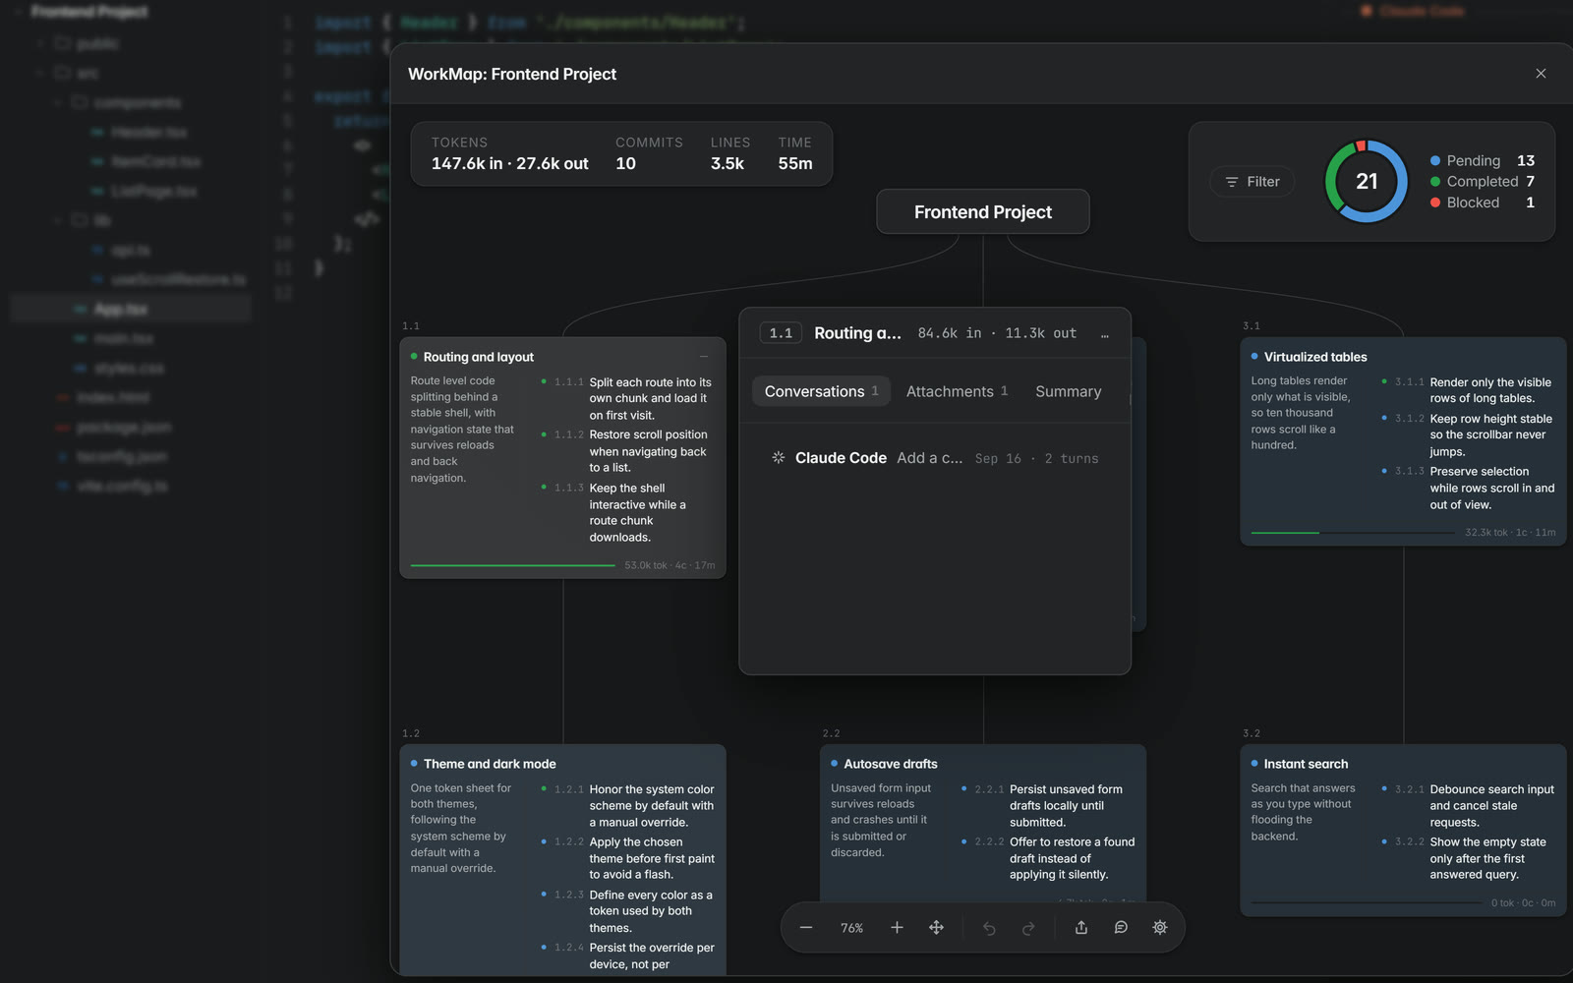Switch to the Attachments tab

[x=957, y=391]
